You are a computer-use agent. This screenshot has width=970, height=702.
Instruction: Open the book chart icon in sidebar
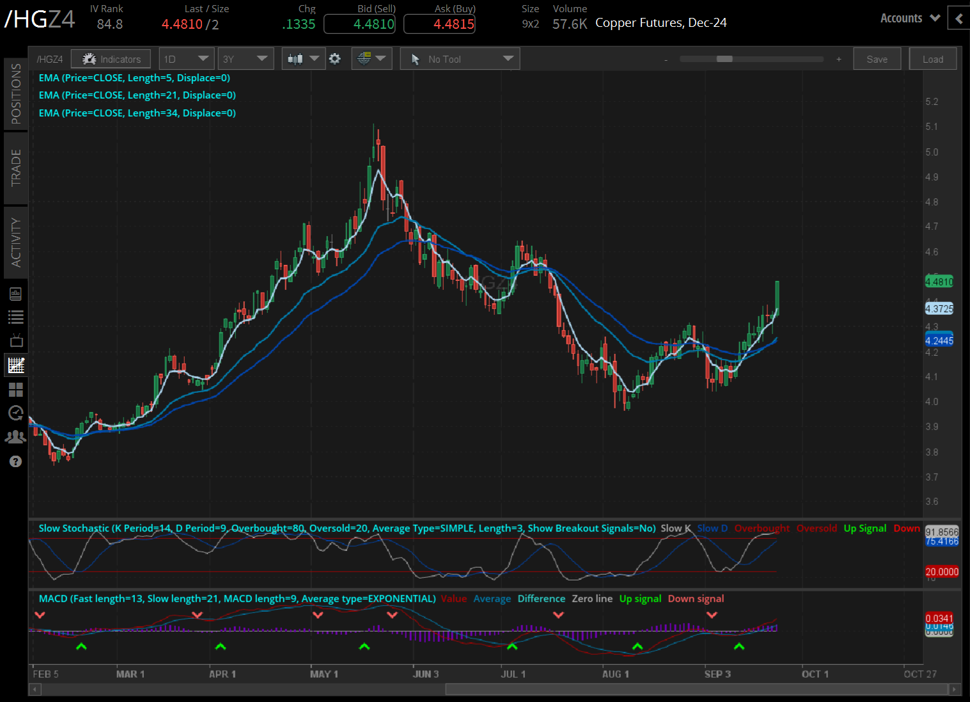click(x=16, y=294)
